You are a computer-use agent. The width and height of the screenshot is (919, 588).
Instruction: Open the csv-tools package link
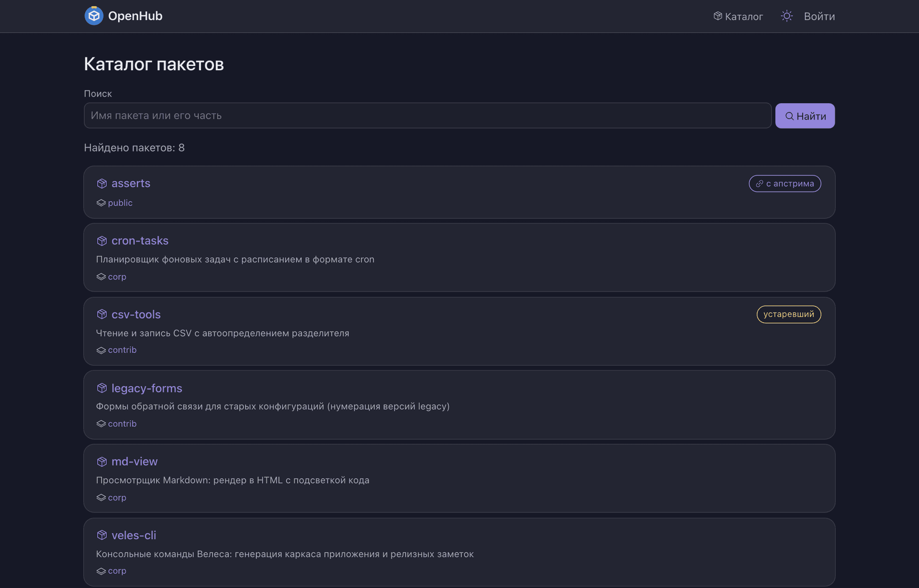tap(136, 315)
